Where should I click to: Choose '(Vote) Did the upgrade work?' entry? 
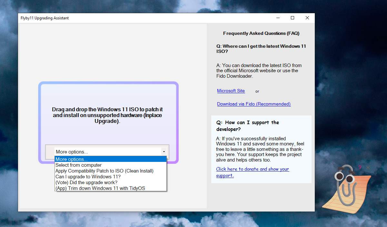111,183
